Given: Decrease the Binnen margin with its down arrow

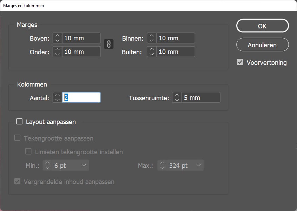Looking at the screenshot, I should [x=152, y=40].
